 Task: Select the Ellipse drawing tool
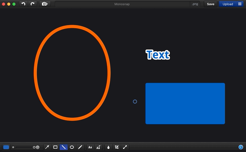(72, 147)
